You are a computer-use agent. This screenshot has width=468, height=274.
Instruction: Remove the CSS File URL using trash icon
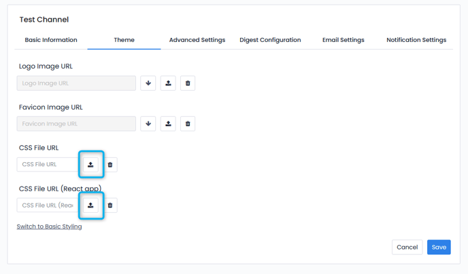[110, 165]
